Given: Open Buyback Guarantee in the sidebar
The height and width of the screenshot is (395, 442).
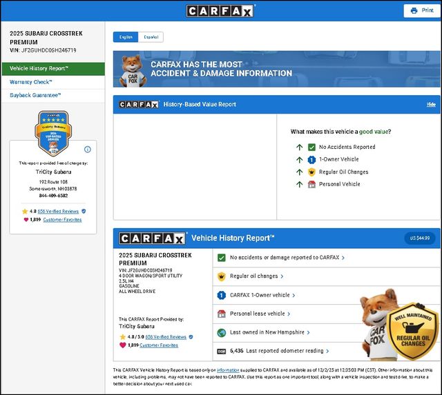Looking at the screenshot, I should point(35,95).
